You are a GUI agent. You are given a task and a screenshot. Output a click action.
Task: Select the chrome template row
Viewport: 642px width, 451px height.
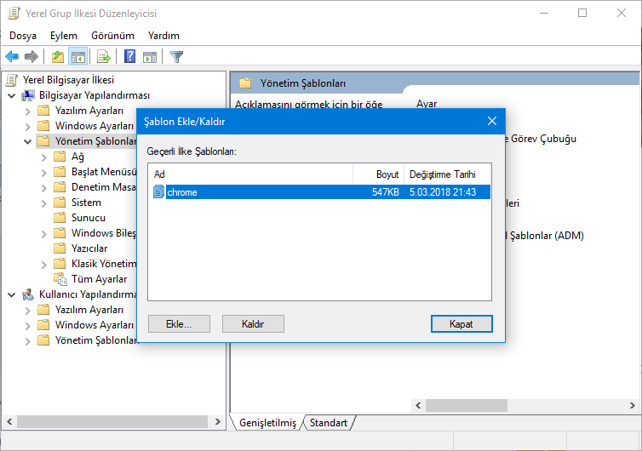[321, 192]
